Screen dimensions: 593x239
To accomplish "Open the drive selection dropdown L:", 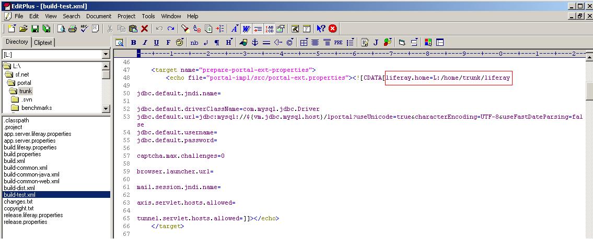I will point(106,55).
